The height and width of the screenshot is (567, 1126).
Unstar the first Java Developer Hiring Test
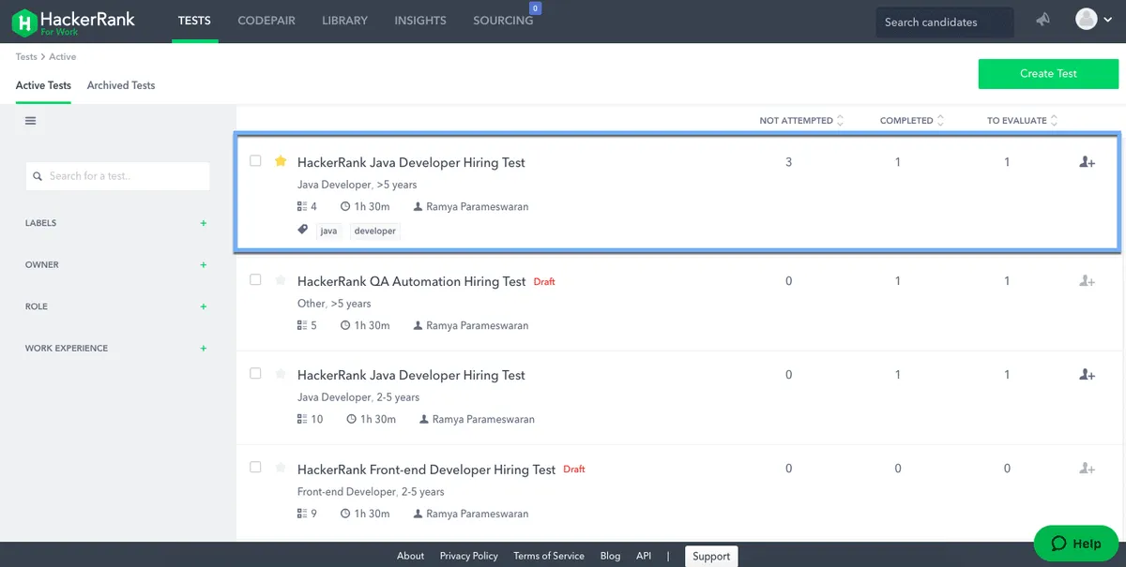[x=281, y=161]
